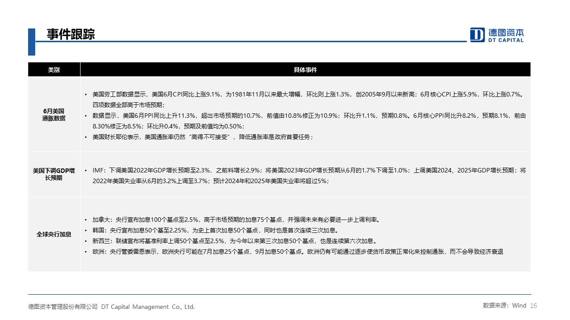Select the bullet about 美国劳工部数据显示

tap(308, 94)
